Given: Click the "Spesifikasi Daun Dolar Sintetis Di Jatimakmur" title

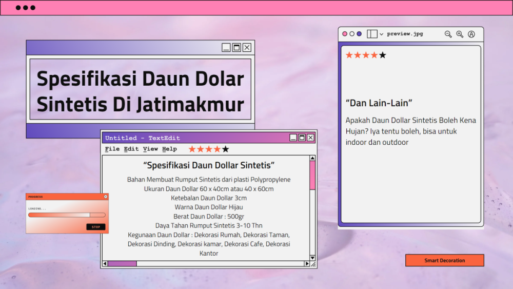Looking at the screenshot, I should point(141,91).
